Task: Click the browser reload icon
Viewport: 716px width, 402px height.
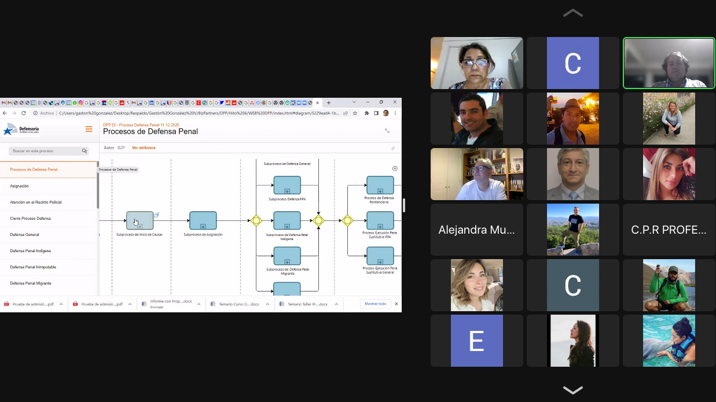Action: tap(24, 113)
